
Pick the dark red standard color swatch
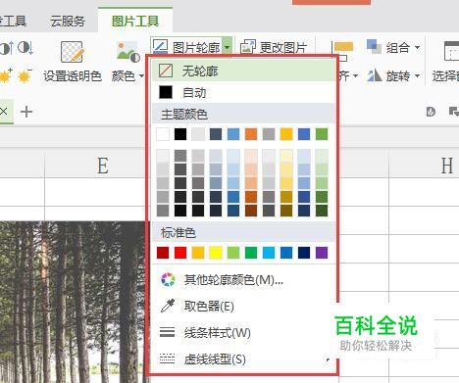(x=163, y=253)
